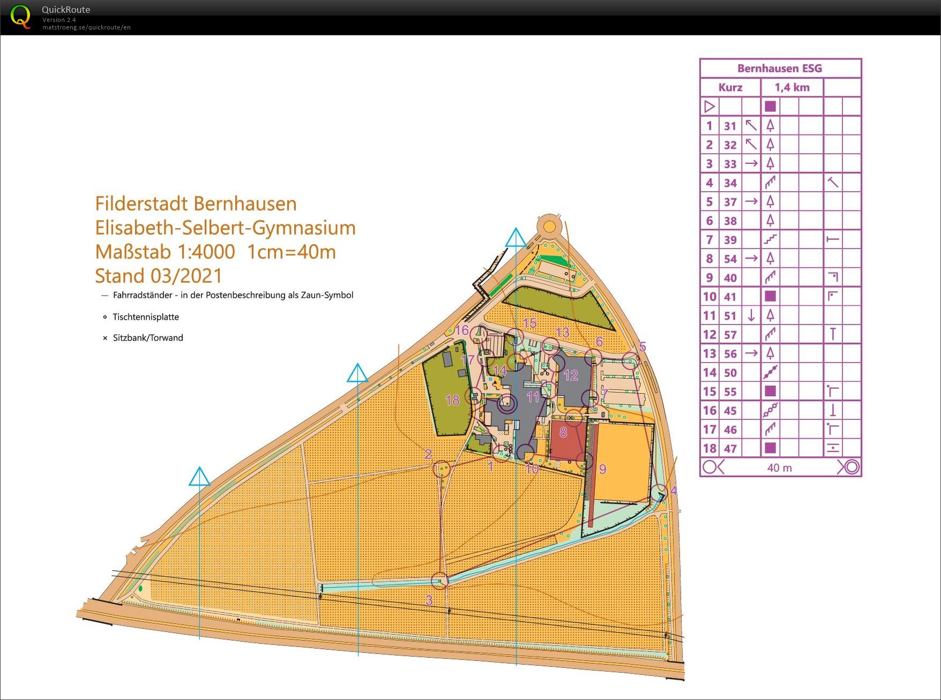This screenshot has height=700, width=941.
Task: Click the leftmost blue north arrow
Action: coord(199,477)
